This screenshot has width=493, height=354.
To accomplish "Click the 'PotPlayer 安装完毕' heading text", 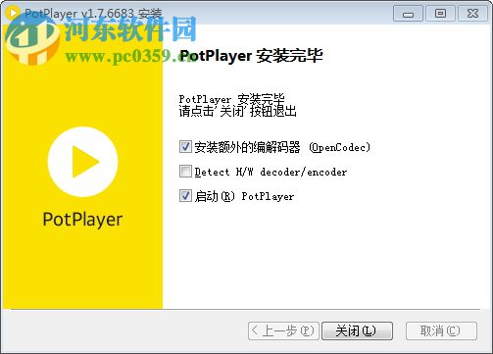I will (x=251, y=56).
